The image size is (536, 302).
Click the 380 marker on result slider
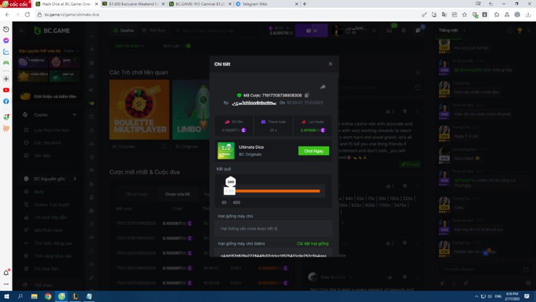(230, 182)
